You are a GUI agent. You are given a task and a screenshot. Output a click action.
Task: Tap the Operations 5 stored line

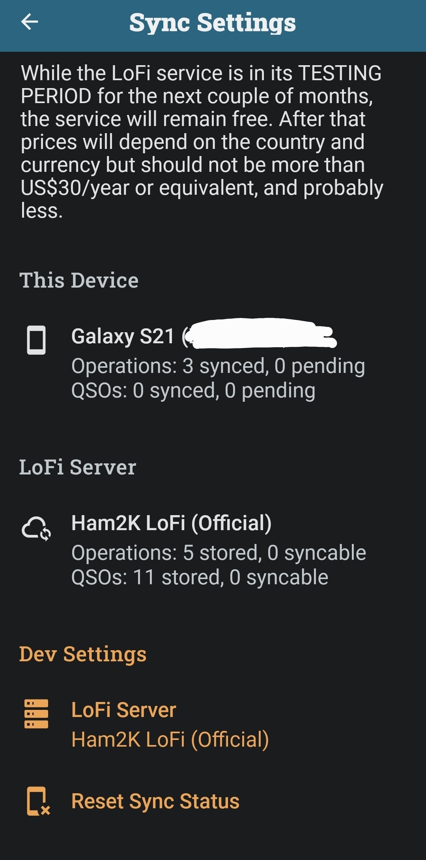[x=219, y=553]
